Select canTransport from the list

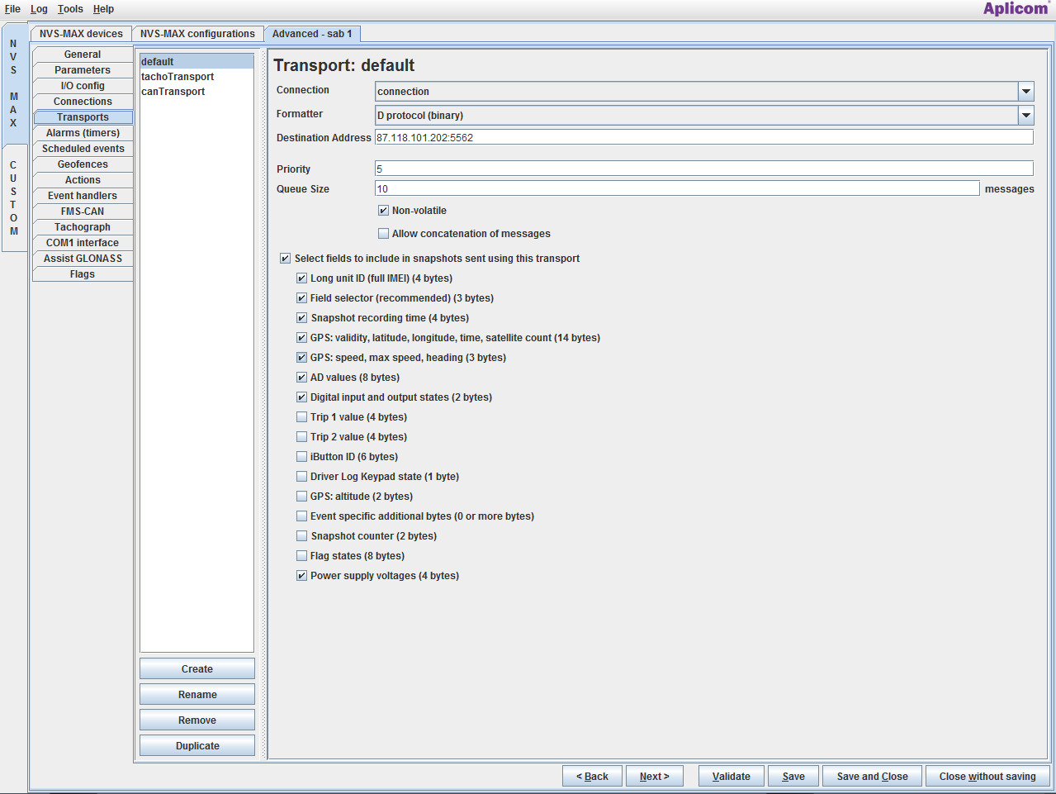(x=173, y=92)
